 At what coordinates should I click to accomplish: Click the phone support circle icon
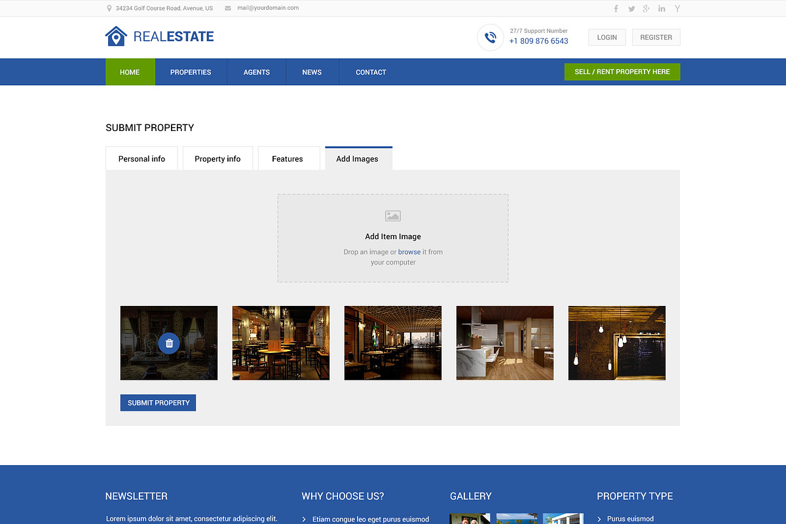click(x=490, y=37)
